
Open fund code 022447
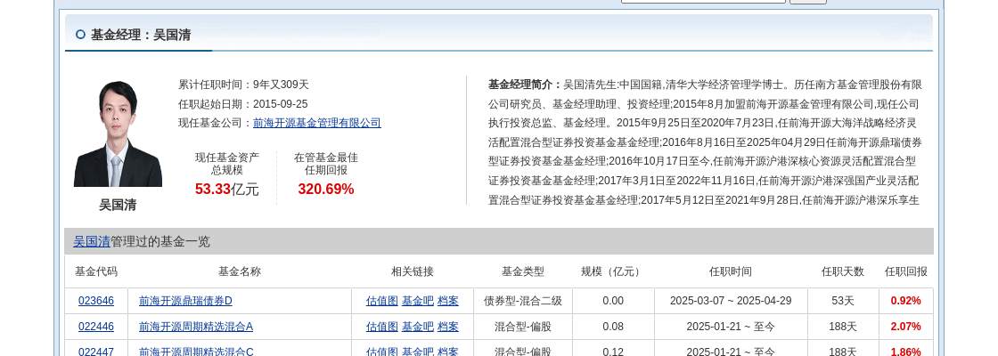click(96, 352)
